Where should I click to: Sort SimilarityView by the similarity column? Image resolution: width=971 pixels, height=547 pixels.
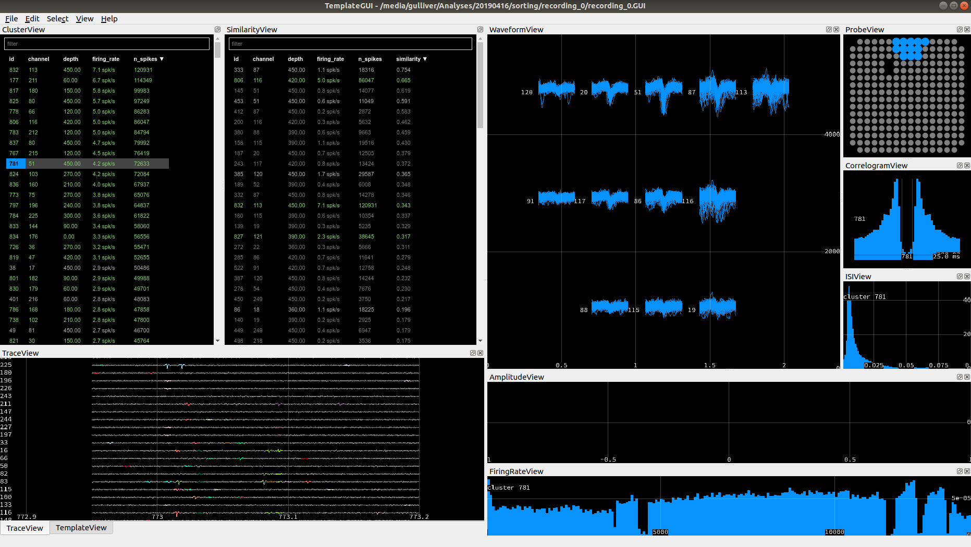pos(409,59)
